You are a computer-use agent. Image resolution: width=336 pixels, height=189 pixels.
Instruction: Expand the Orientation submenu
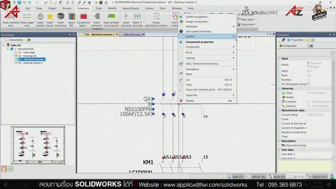click(x=207, y=69)
